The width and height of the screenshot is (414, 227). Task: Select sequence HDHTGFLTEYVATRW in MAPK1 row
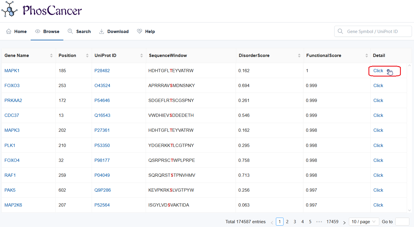(171, 70)
